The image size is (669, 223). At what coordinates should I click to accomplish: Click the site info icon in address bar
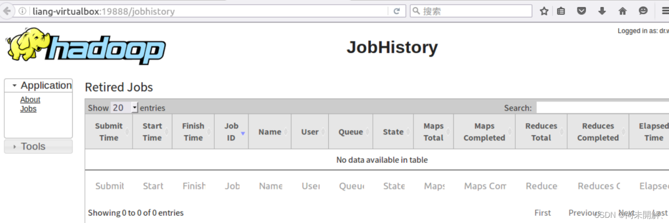pos(22,11)
